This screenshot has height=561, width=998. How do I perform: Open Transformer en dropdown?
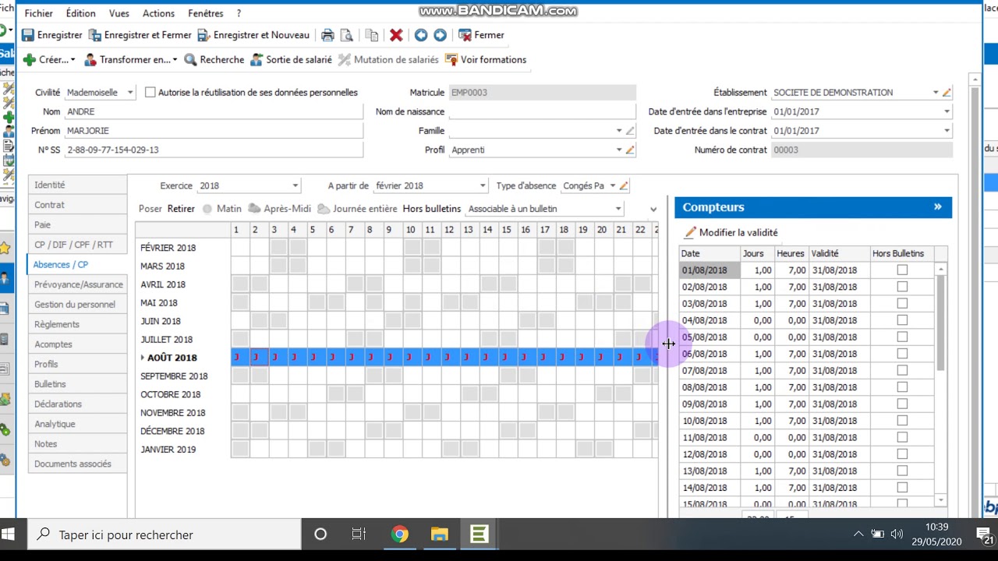point(131,59)
